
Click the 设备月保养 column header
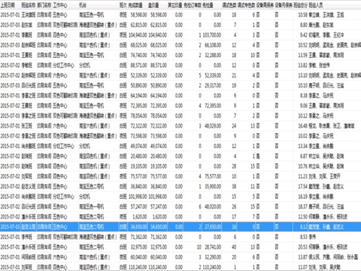(284, 5)
